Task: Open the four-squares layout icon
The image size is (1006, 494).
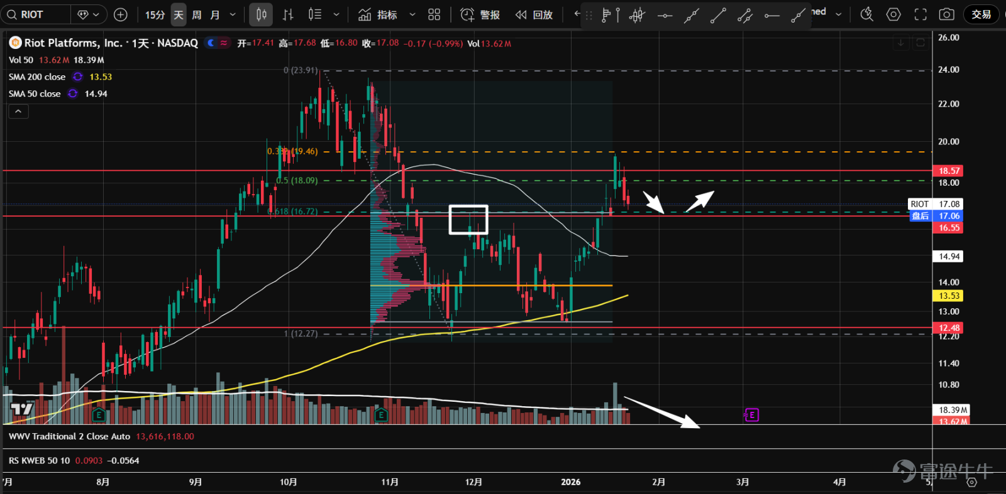Action: coord(434,14)
